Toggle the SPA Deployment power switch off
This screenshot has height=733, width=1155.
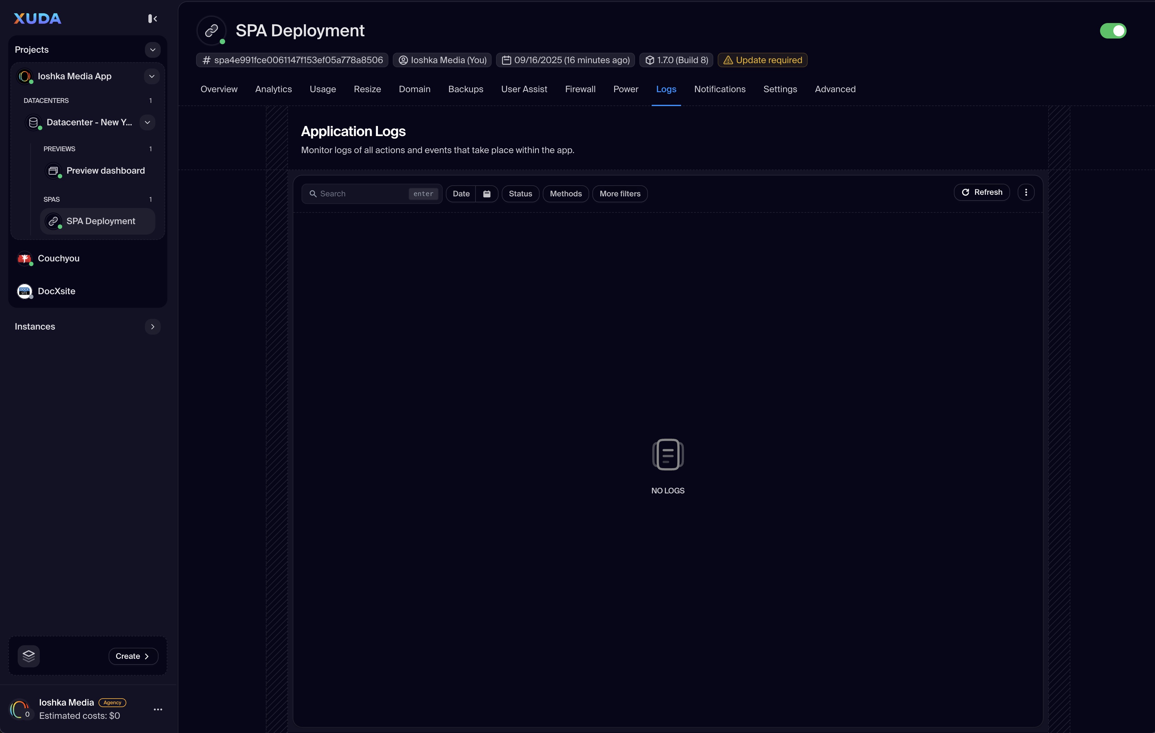1113,31
